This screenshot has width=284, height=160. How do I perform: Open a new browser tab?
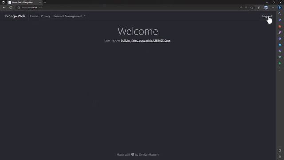pos(45,2)
